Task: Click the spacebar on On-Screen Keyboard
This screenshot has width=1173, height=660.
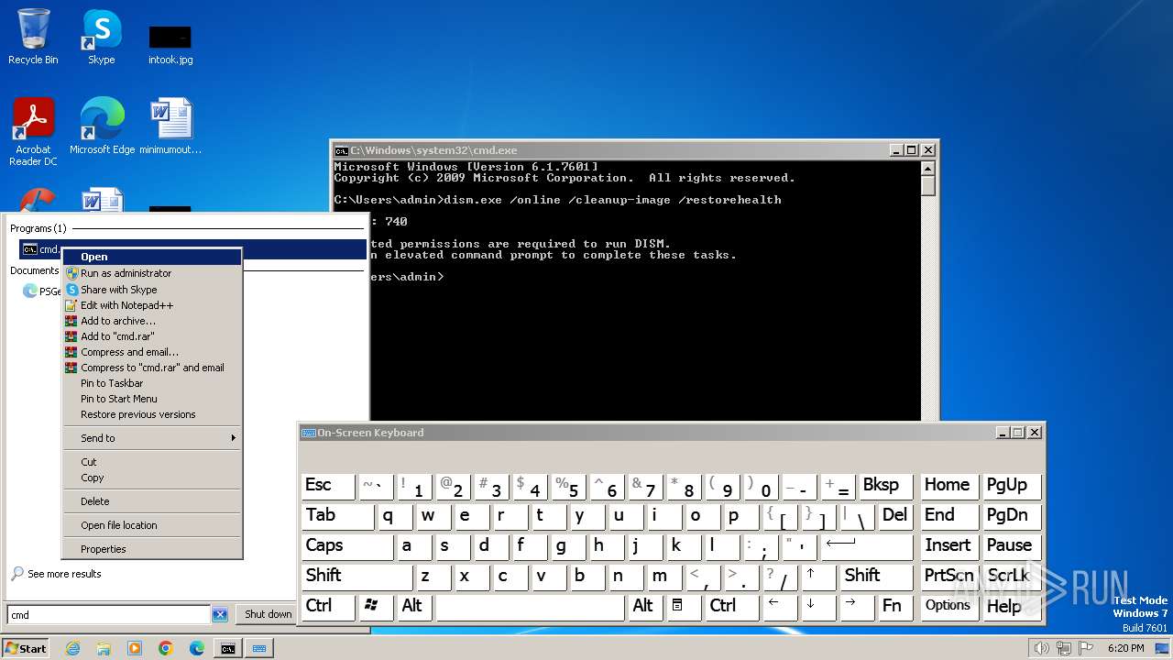Action: click(529, 607)
